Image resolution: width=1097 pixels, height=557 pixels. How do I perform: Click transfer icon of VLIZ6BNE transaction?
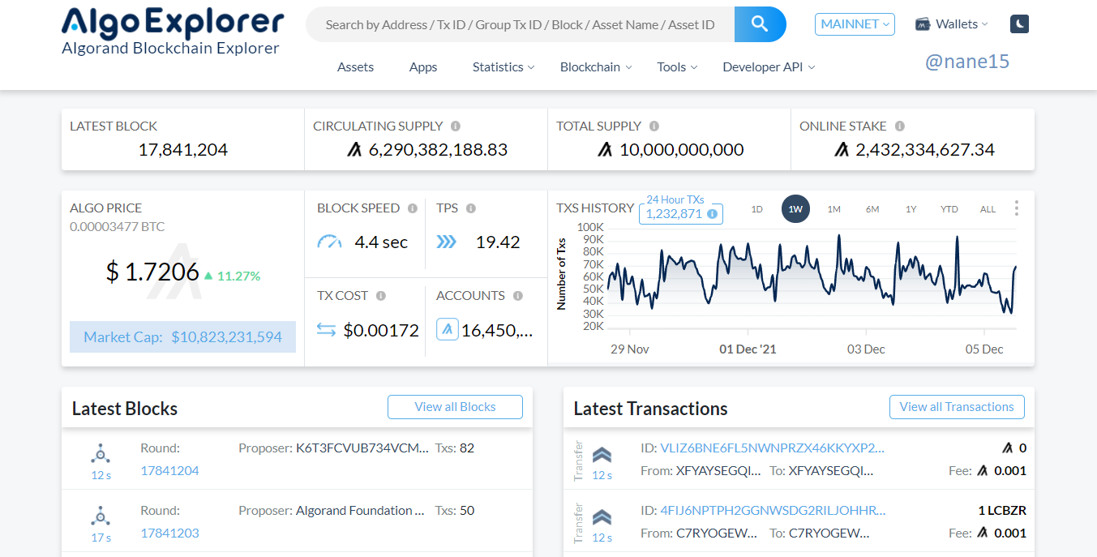pos(602,455)
